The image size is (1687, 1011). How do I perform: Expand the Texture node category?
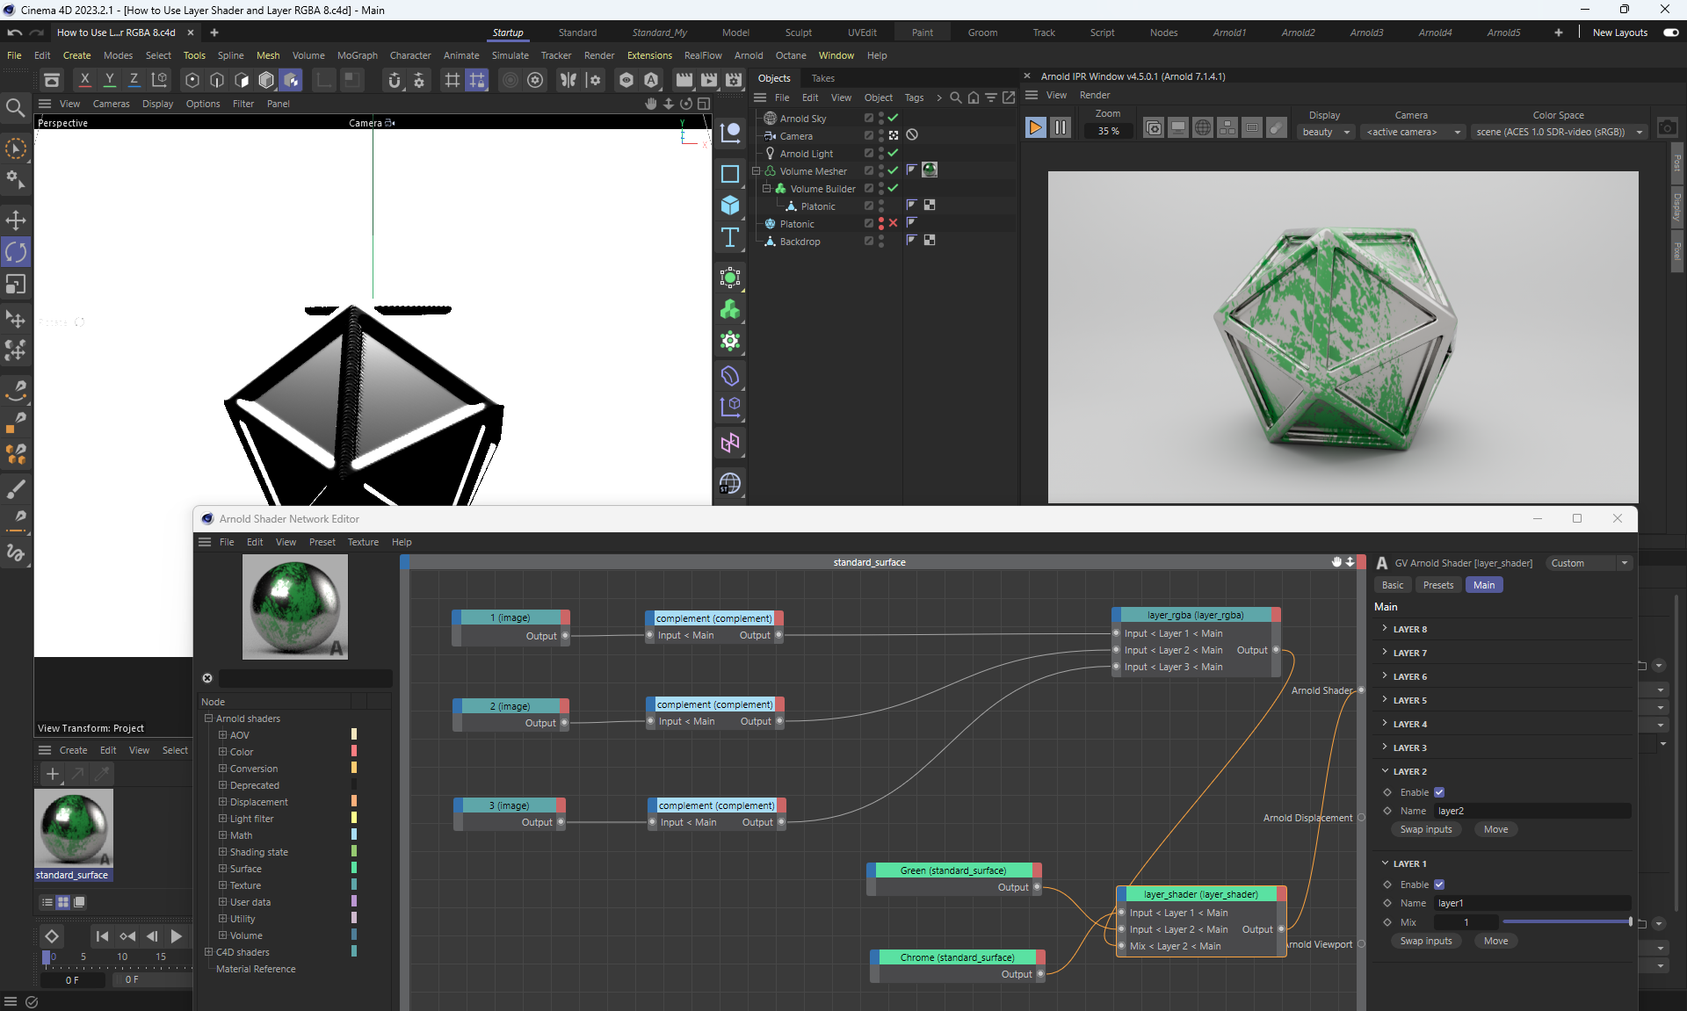click(x=223, y=885)
